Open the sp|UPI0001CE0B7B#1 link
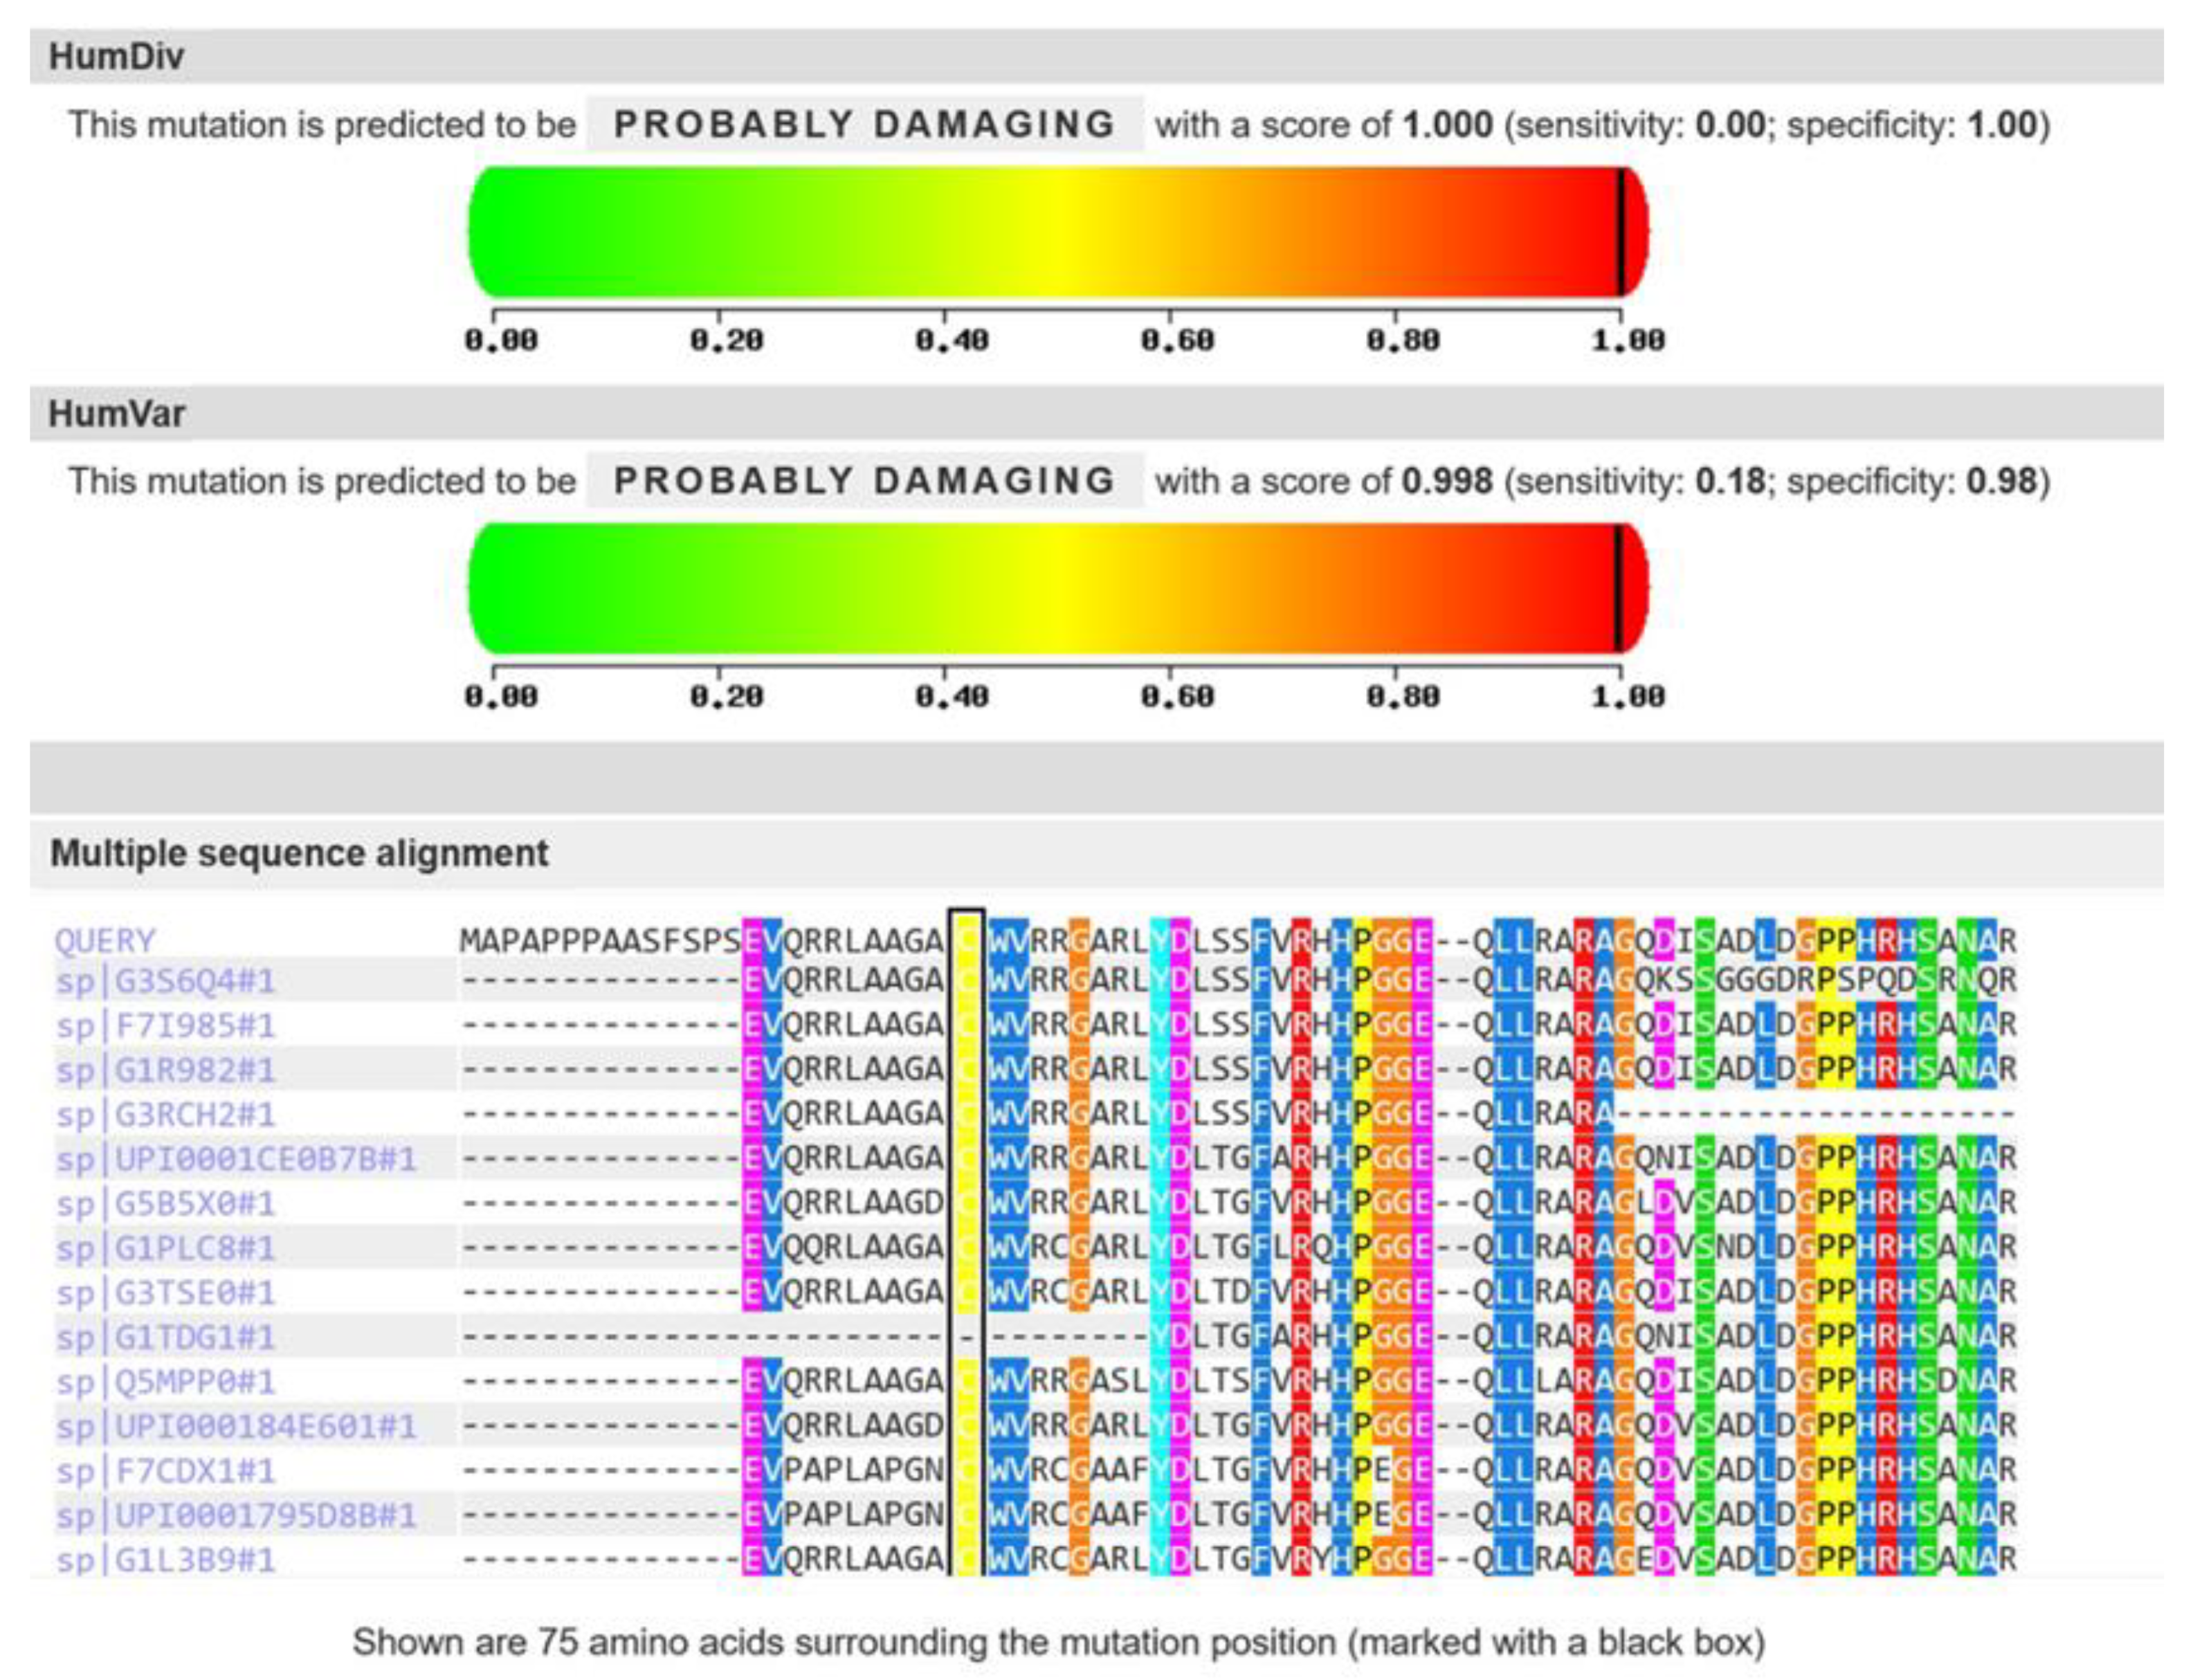This screenshot has height=1680, width=2193. 236,1159
